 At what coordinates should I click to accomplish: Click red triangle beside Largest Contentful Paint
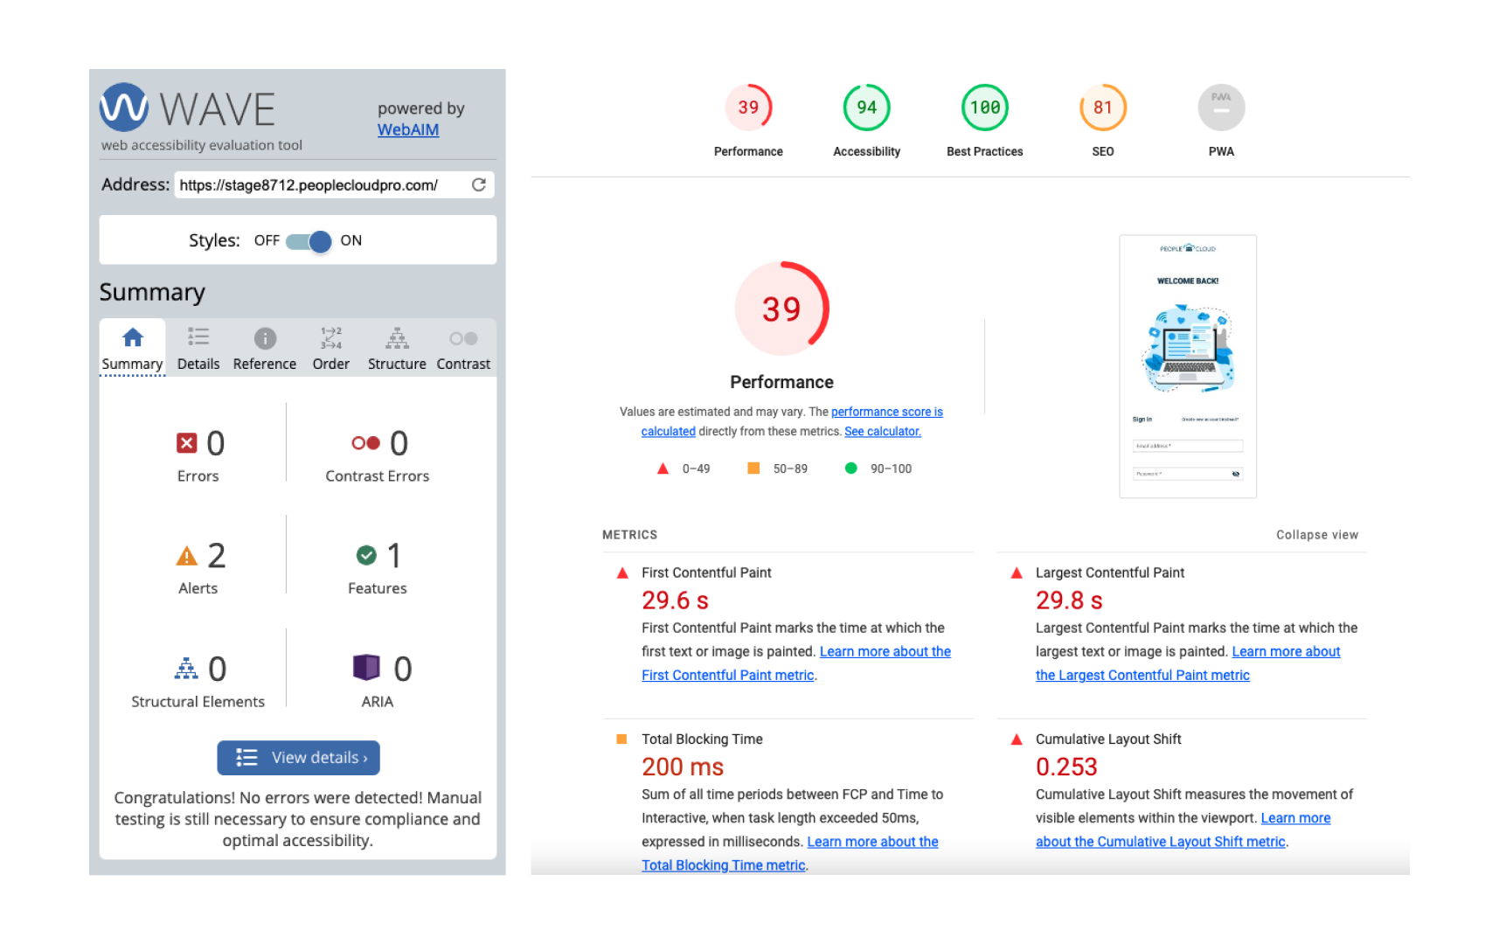pyautogui.click(x=1017, y=573)
